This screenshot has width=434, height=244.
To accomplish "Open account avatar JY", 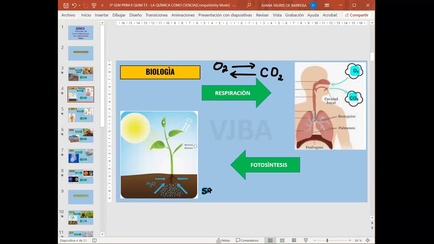I will pyautogui.click(x=313, y=5).
